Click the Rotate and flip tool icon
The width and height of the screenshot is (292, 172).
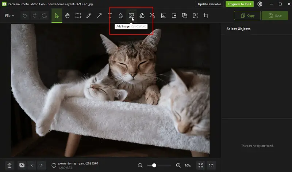pos(185,16)
